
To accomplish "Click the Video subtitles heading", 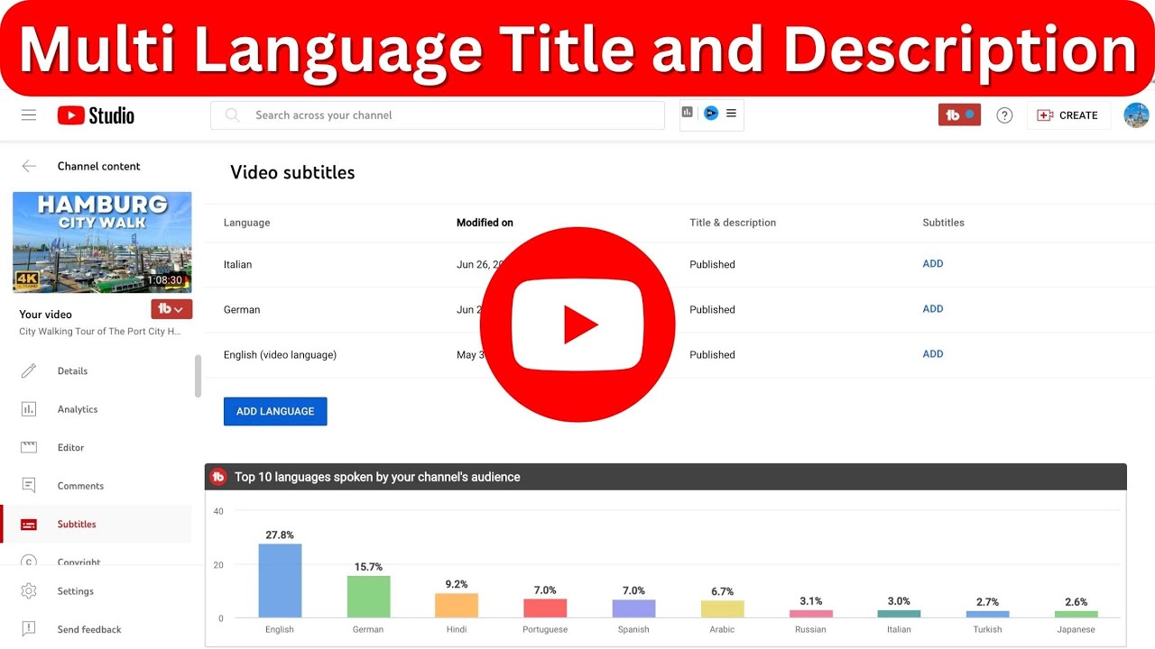I will (x=292, y=172).
